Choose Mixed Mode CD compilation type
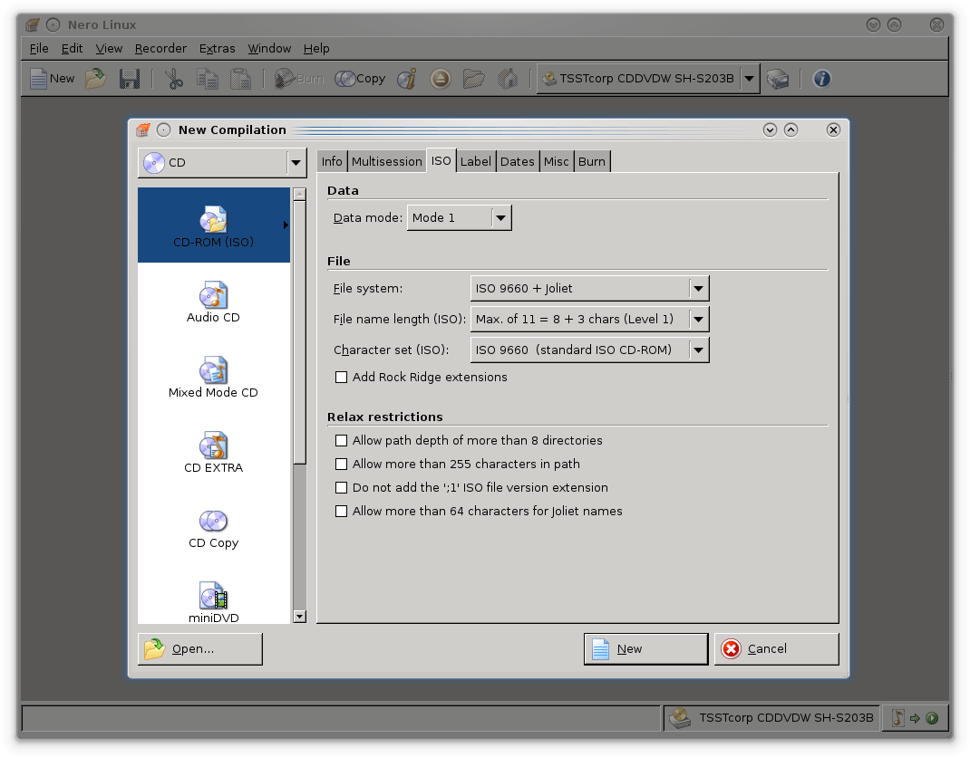 213,378
